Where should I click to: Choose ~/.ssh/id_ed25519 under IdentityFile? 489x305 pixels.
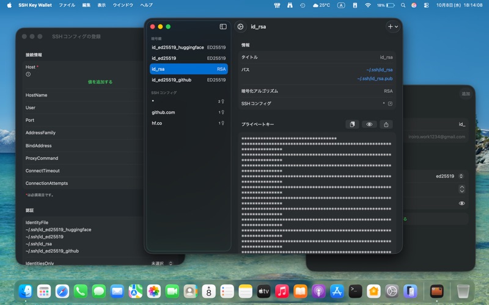tap(44, 237)
